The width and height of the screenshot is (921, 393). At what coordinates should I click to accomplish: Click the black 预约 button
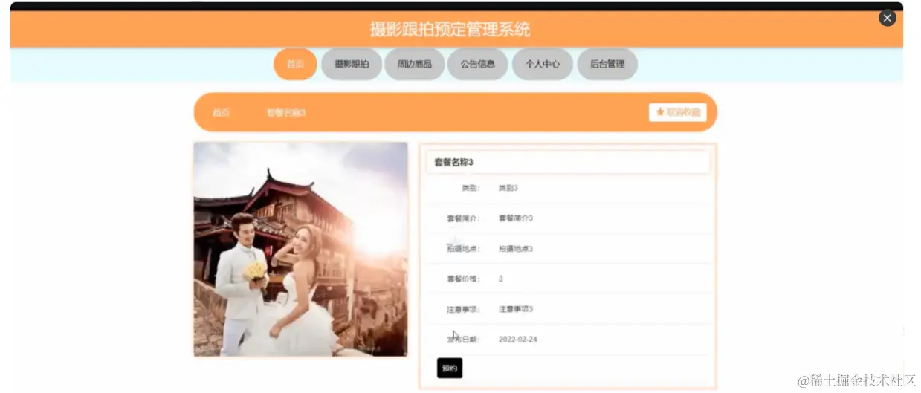pos(450,368)
